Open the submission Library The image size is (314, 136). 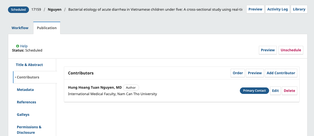click(299, 9)
